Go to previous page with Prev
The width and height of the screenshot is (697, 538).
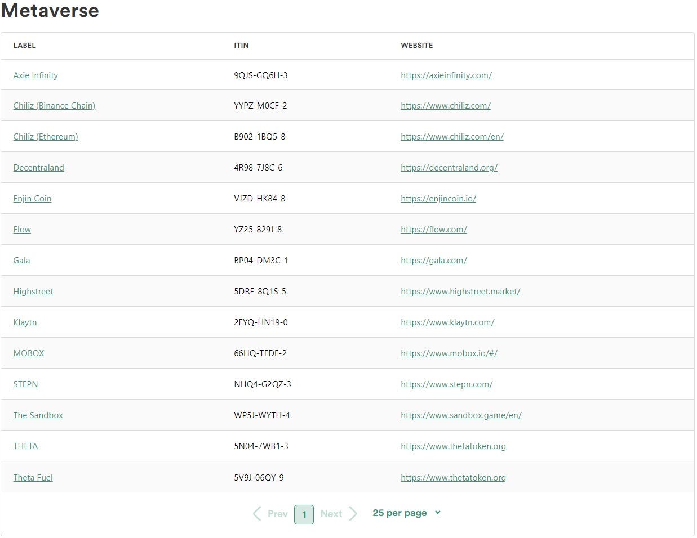point(270,514)
